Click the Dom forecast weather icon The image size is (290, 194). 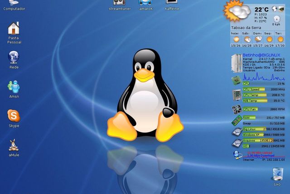click(258, 40)
